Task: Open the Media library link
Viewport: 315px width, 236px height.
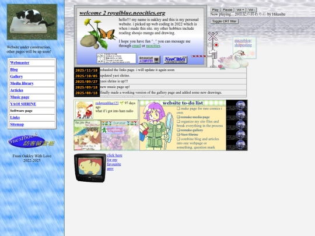Action: pos(22,83)
